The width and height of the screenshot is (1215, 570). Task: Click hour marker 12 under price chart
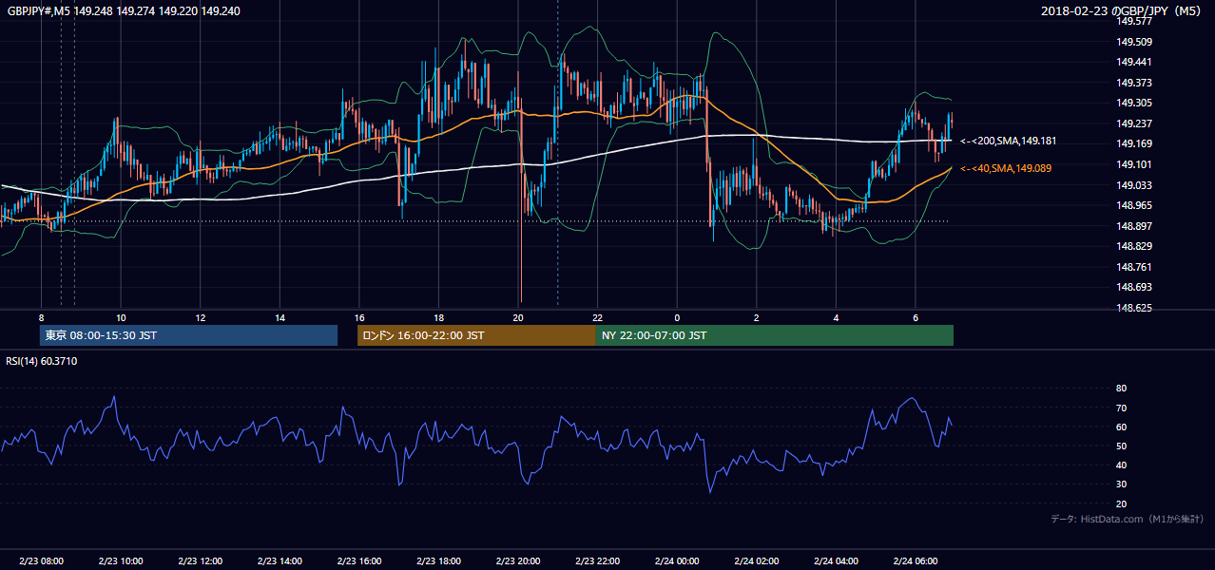point(200,317)
